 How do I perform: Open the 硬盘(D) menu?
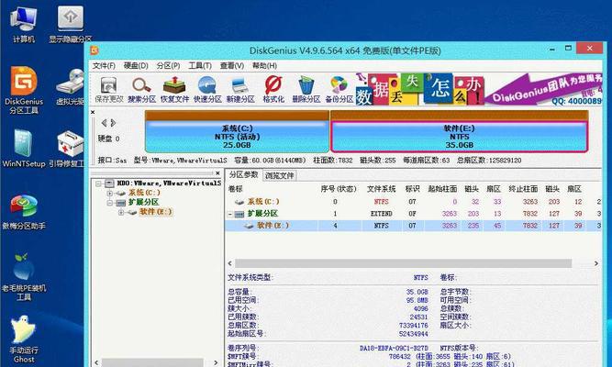(136, 65)
